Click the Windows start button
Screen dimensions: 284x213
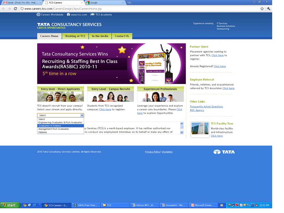(10, 205)
